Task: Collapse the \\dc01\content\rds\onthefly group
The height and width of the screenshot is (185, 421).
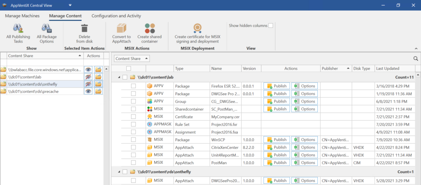Action: (x=119, y=172)
